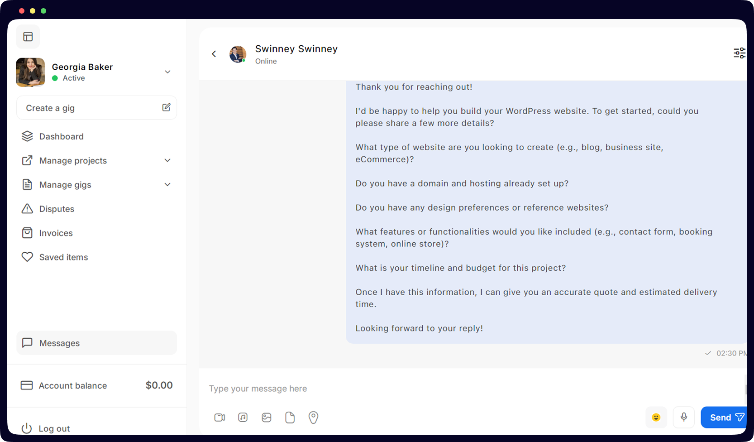Viewport: 754px width, 442px height.
Task: Click the Manage projects external link icon
Action: [27, 160]
